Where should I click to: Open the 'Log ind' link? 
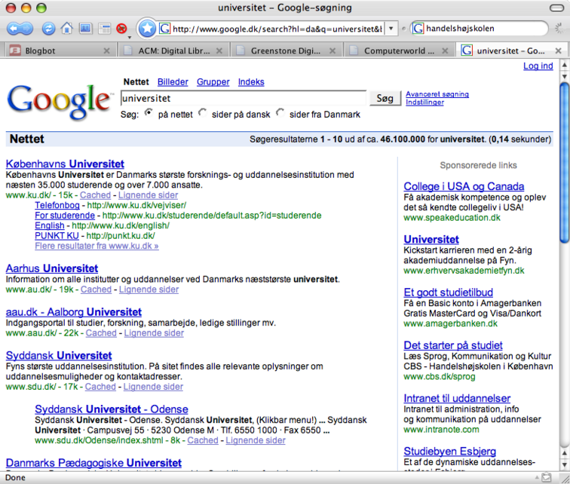click(x=538, y=66)
